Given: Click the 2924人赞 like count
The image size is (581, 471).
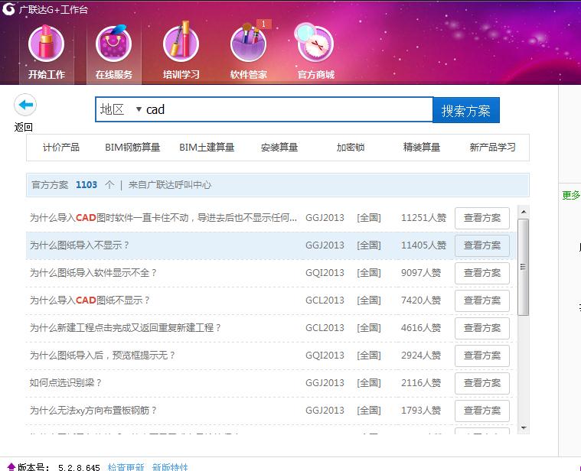Looking at the screenshot, I should [421, 356].
